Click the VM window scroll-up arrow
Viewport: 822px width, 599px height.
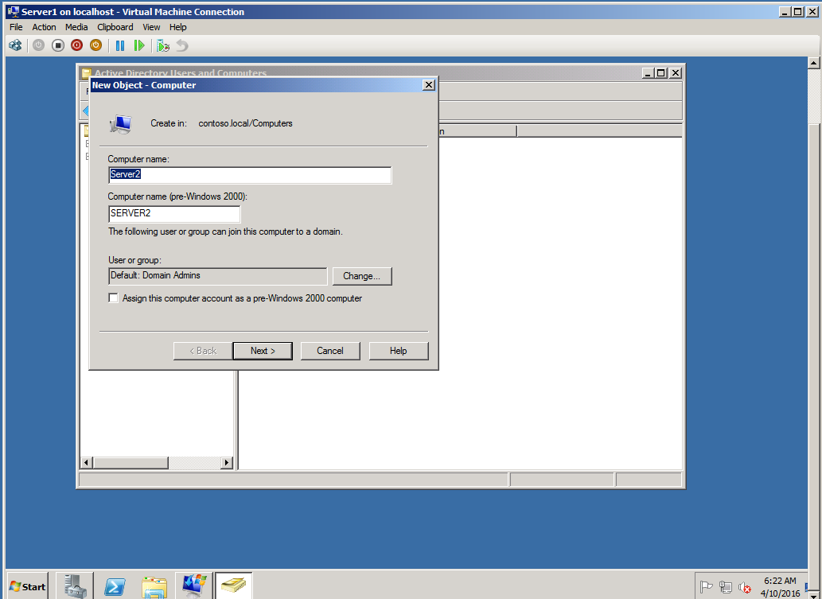tap(813, 63)
